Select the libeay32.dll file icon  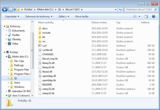pyautogui.click(x=40, y=63)
